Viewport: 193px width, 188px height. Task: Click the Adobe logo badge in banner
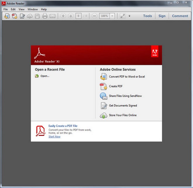[155, 51]
